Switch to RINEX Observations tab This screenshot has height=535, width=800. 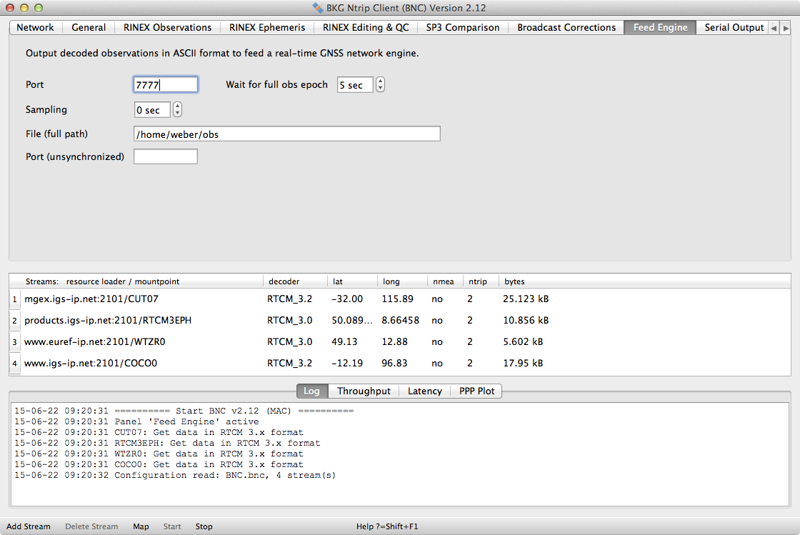pyautogui.click(x=167, y=27)
